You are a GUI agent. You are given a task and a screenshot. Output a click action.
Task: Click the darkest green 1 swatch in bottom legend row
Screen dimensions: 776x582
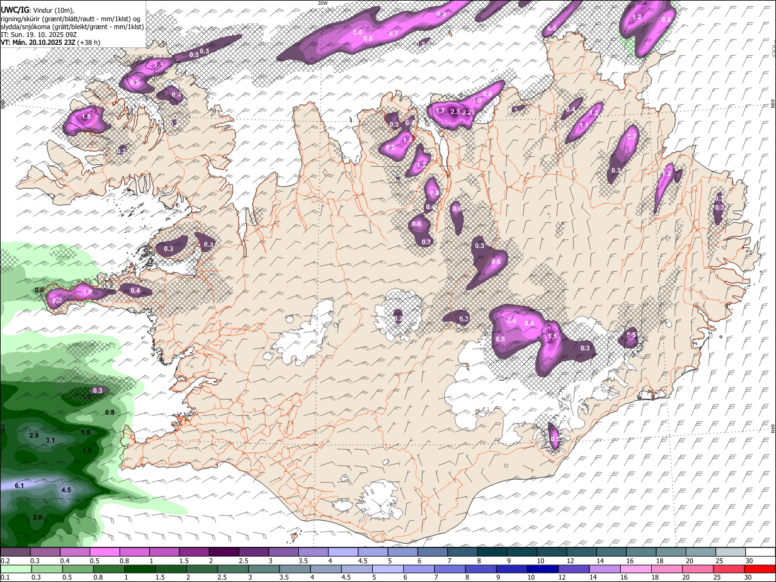coord(139,569)
